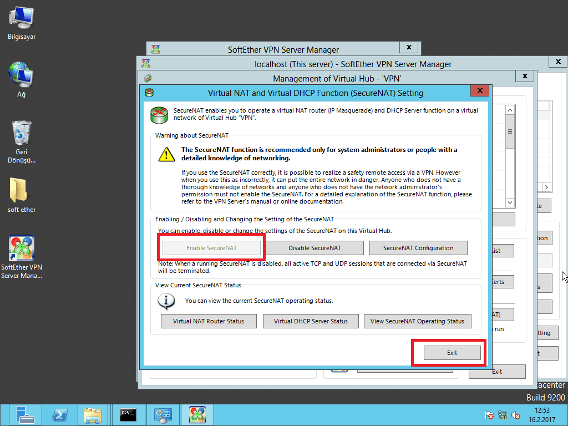Click View SecureNAT Operating Status

(417, 321)
